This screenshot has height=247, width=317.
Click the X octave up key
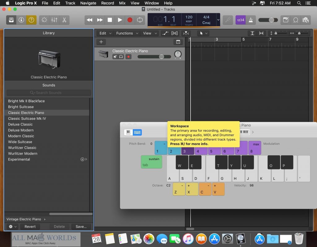tap(192, 189)
